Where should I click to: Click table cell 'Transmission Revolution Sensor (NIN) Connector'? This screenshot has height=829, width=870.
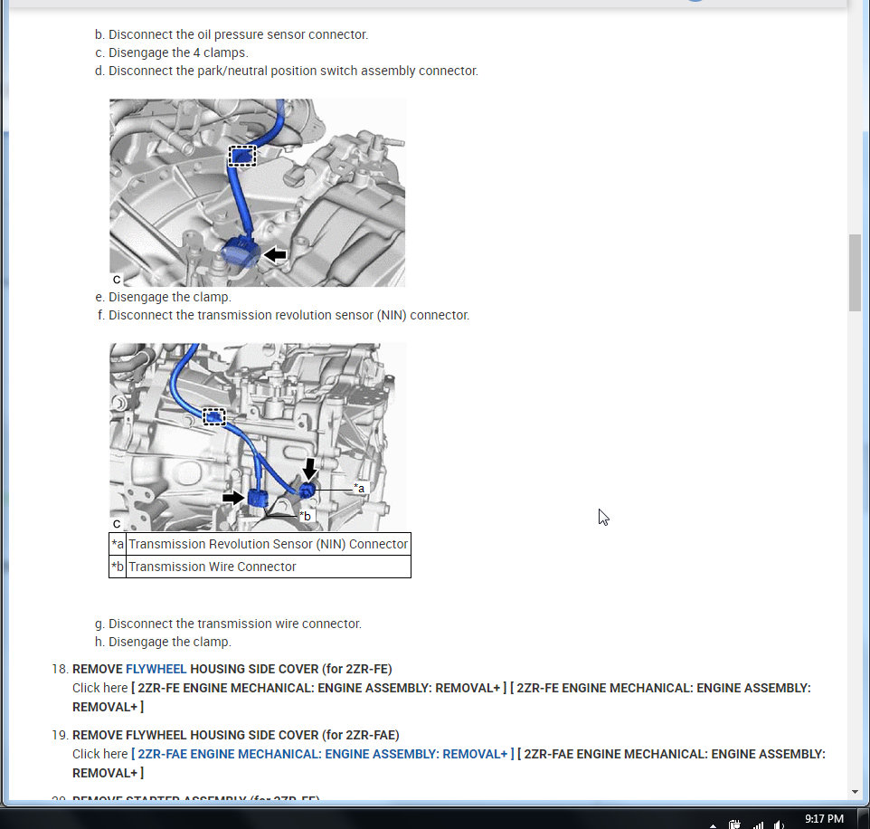pos(269,544)
